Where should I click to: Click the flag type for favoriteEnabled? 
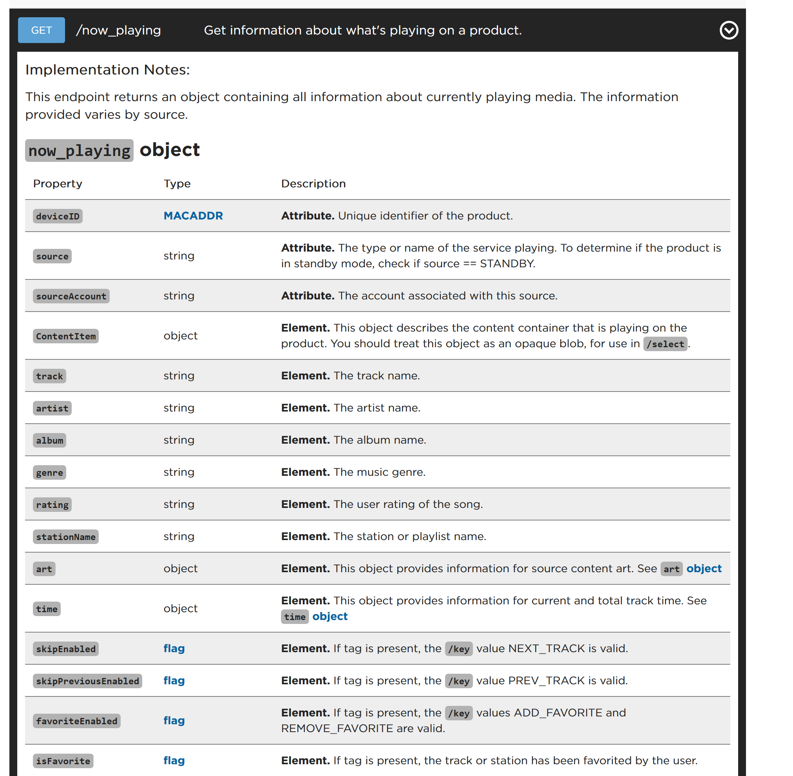pos(174,720)
